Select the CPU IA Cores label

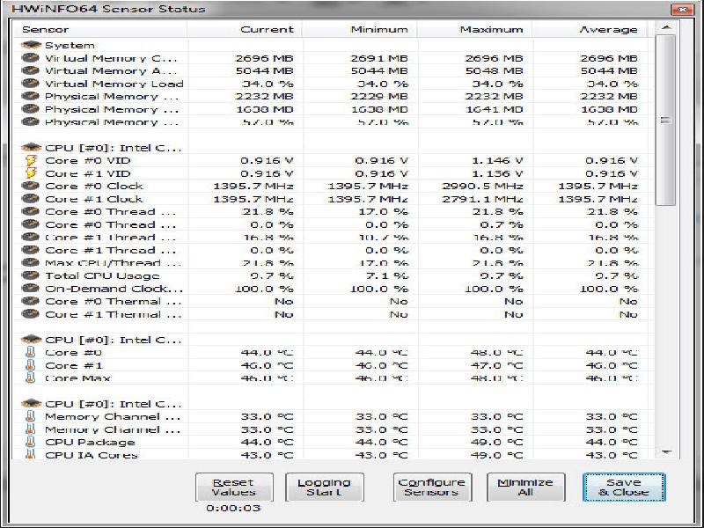pos(92,455)
